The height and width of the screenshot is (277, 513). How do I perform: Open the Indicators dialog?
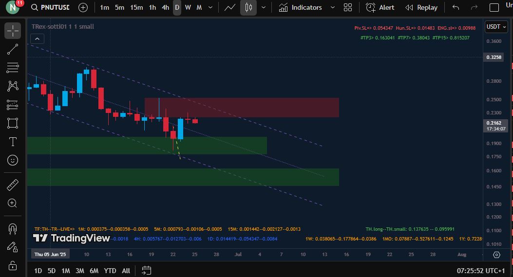tap(301, 7)
